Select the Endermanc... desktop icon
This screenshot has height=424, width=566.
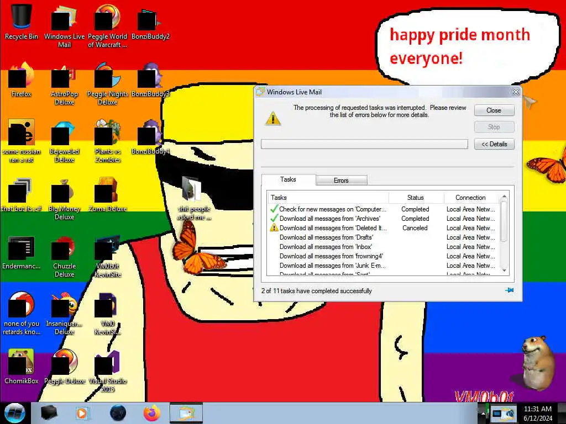pos(22,252)
